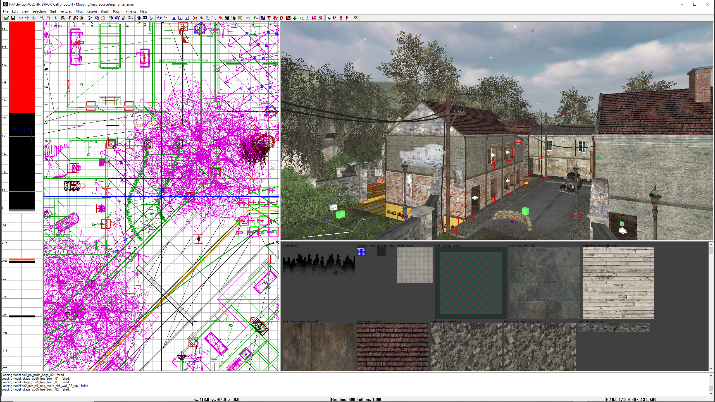Toggle the blue boxed Y axis lock

pyautogui.click(x=180, y=18)
